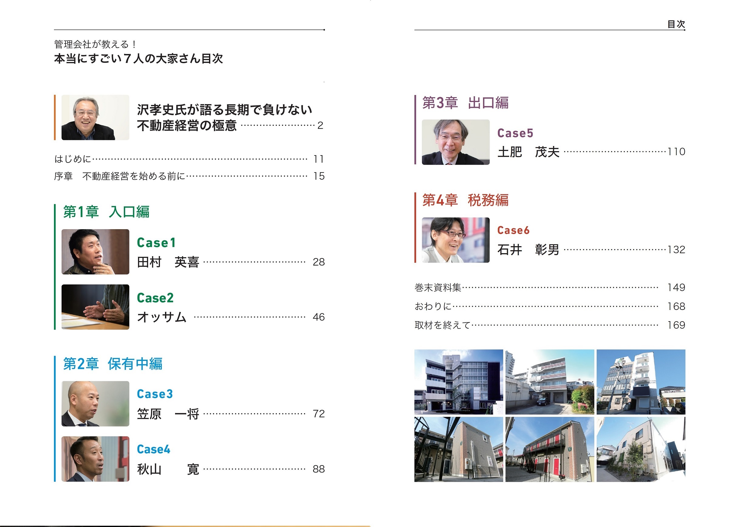Image resolution: width=743 pixels, height=527 pixels.
Task: Click the tall white building with balconies photo
Action: coord(641,382)
